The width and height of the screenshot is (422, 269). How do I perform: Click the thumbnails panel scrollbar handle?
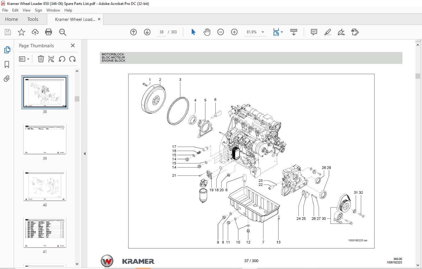pyautogui.click(x=77, y=99)
